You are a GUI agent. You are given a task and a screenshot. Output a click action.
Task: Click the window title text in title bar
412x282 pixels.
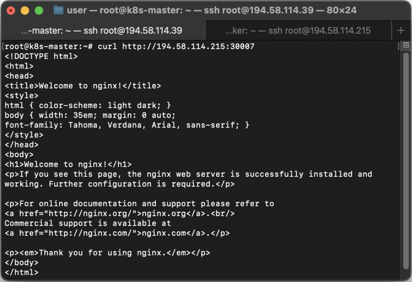coord(211,10)
